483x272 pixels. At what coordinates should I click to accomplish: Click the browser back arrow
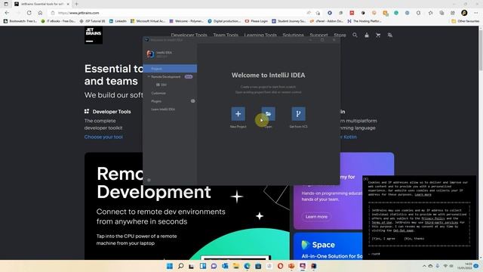[7, 13]
